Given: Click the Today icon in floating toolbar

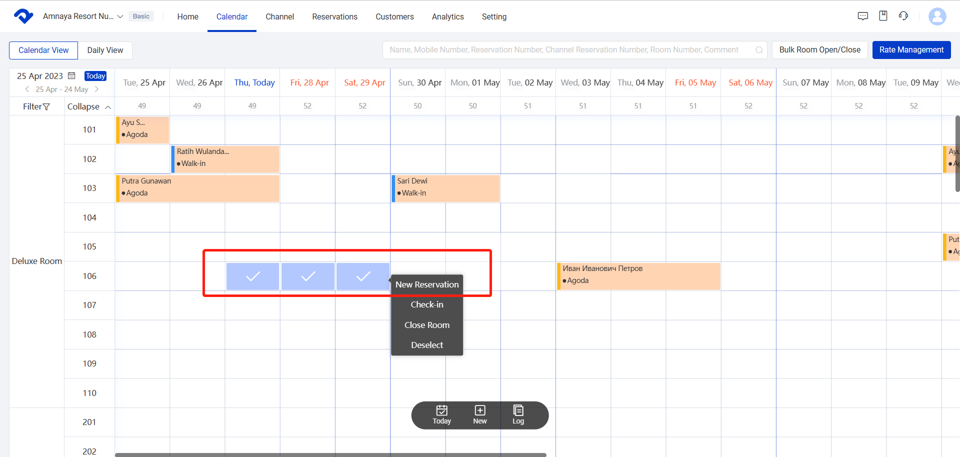Looking at the screenshot, I should click(441, 414).
